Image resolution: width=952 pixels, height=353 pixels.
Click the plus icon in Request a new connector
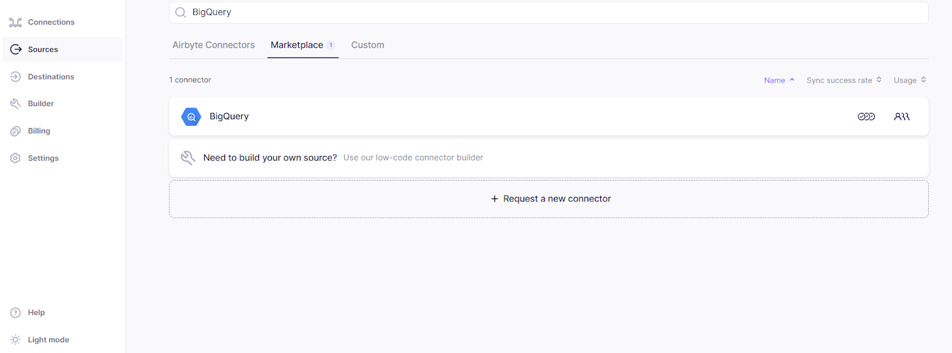494,198
